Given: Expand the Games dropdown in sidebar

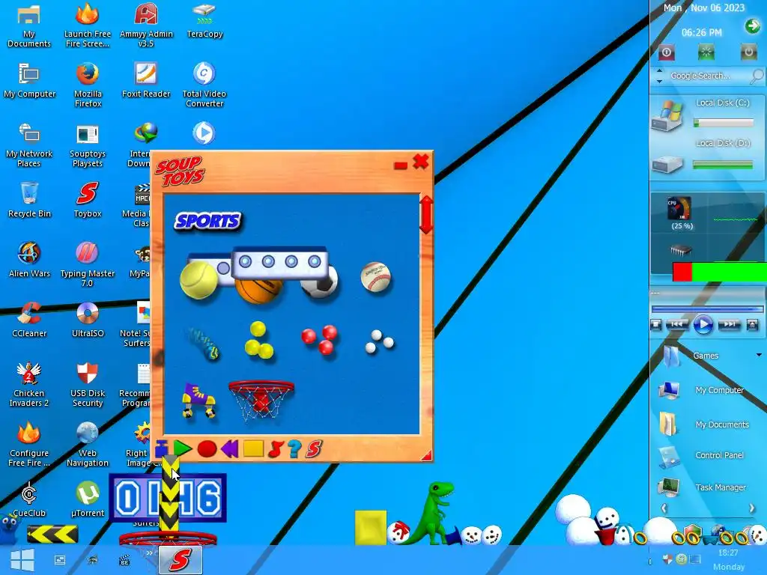Looking at the screenshot, I should coord(760,355).
